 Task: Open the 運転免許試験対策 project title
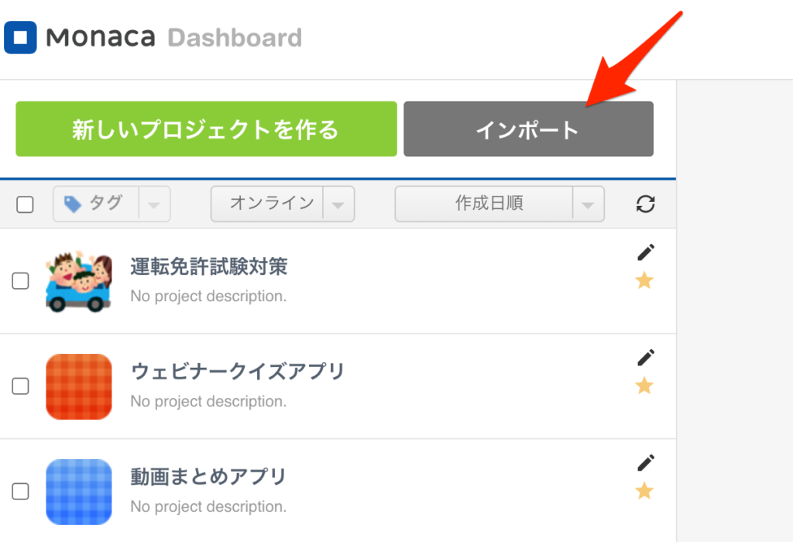209,267
